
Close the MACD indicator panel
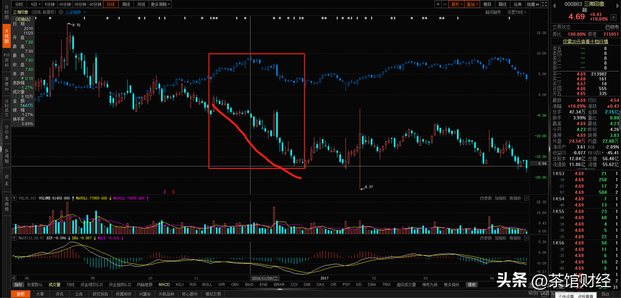click(527, 238)
